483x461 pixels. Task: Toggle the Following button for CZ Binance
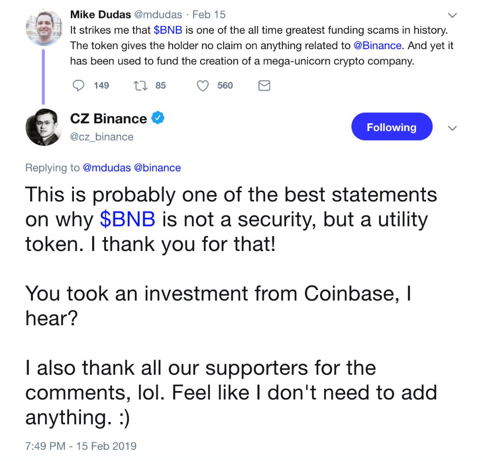pos(391,127)
